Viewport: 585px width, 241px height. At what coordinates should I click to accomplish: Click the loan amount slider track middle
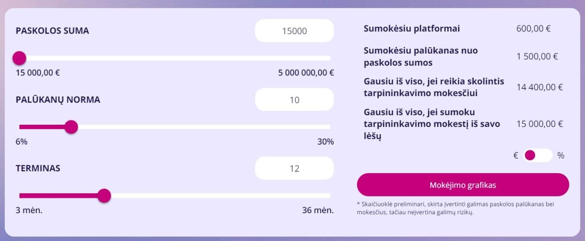[175, 58]
